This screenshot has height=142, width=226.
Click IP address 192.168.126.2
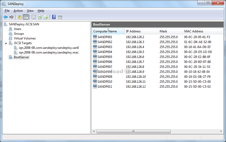tap(135, 37)
